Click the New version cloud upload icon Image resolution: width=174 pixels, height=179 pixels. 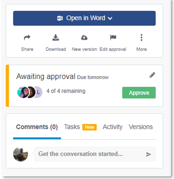(x=84, y=38)
